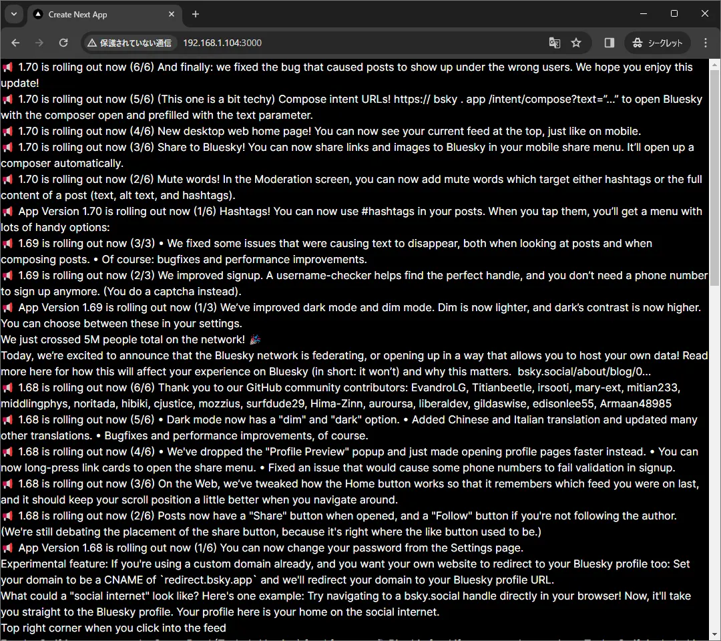This screenshot has width=721, height=641.
Task: Click megaphone icon beside 1.70 (6/6) post
Action: tap(7, 67)
